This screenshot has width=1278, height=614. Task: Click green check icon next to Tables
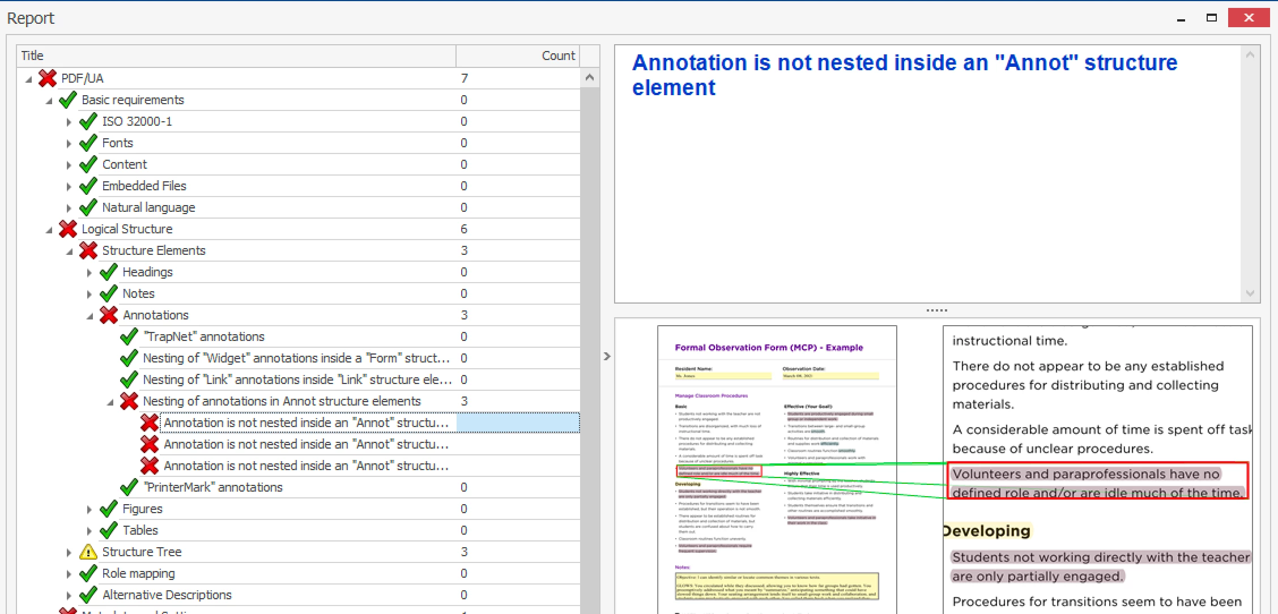coord(109,530)
